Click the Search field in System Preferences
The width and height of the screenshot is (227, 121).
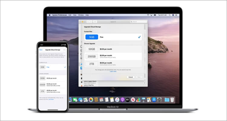[139, 22]
